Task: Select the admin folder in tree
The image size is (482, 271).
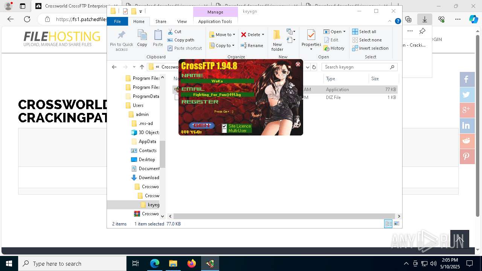Action: (139, 114)
